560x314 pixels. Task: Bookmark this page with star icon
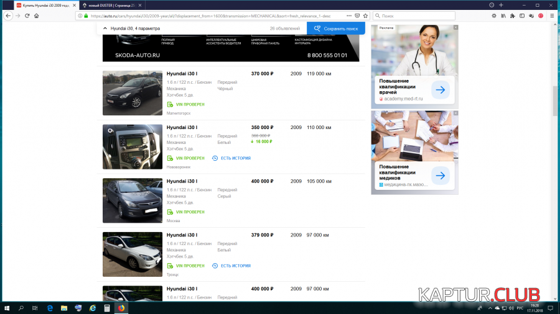(365, 16)
